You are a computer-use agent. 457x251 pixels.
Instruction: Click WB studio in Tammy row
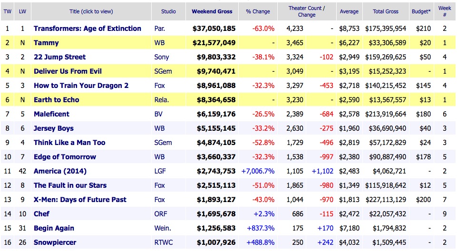[x=159, y=43]
